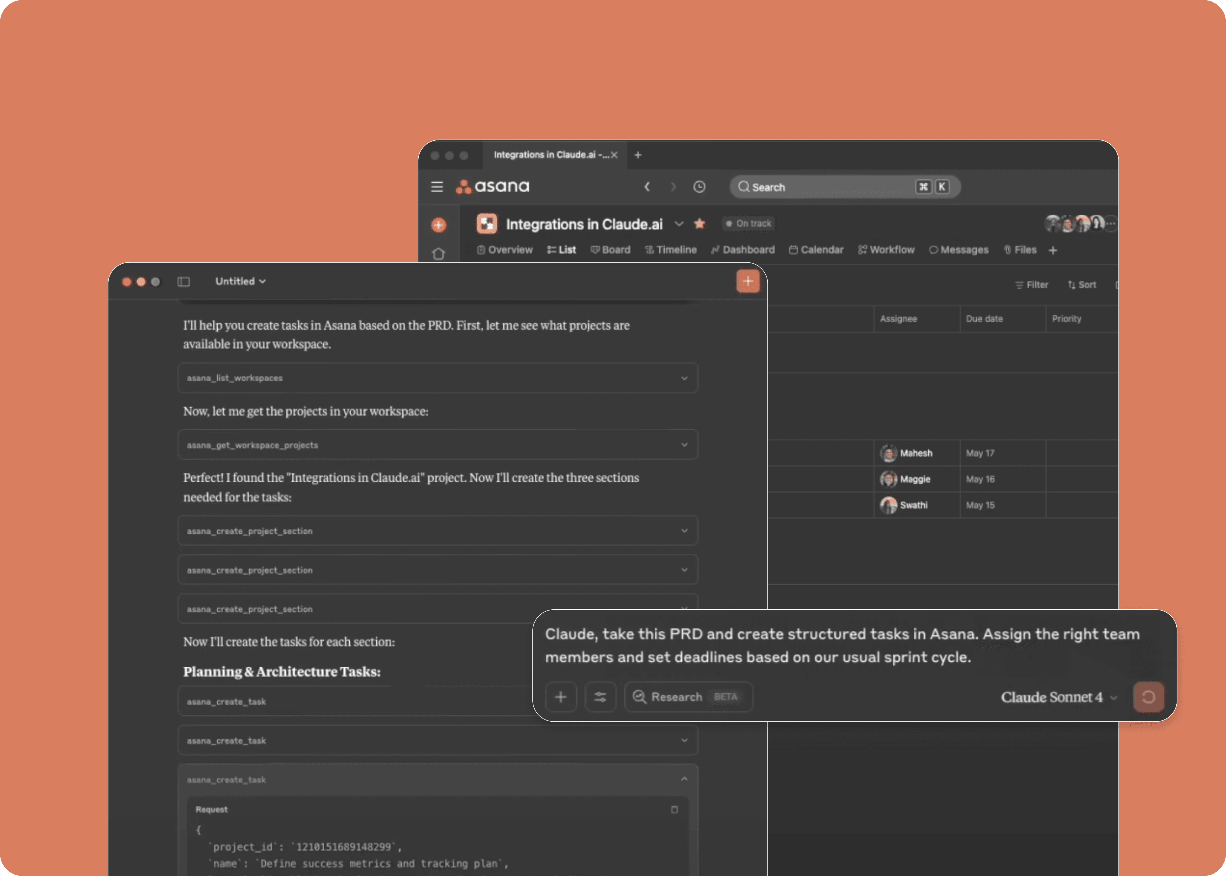Image resolution: width=1226 pixels, height=876 pixels.
Task: Click the orange create button in Asana sidebar
Action: [438, 225]
